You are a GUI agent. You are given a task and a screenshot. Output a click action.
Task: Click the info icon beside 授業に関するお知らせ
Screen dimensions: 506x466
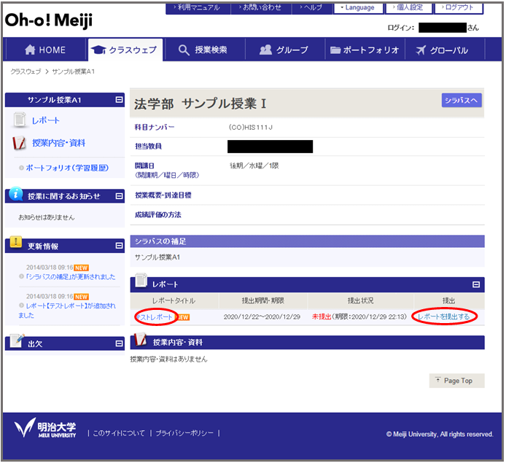(16, 194)
